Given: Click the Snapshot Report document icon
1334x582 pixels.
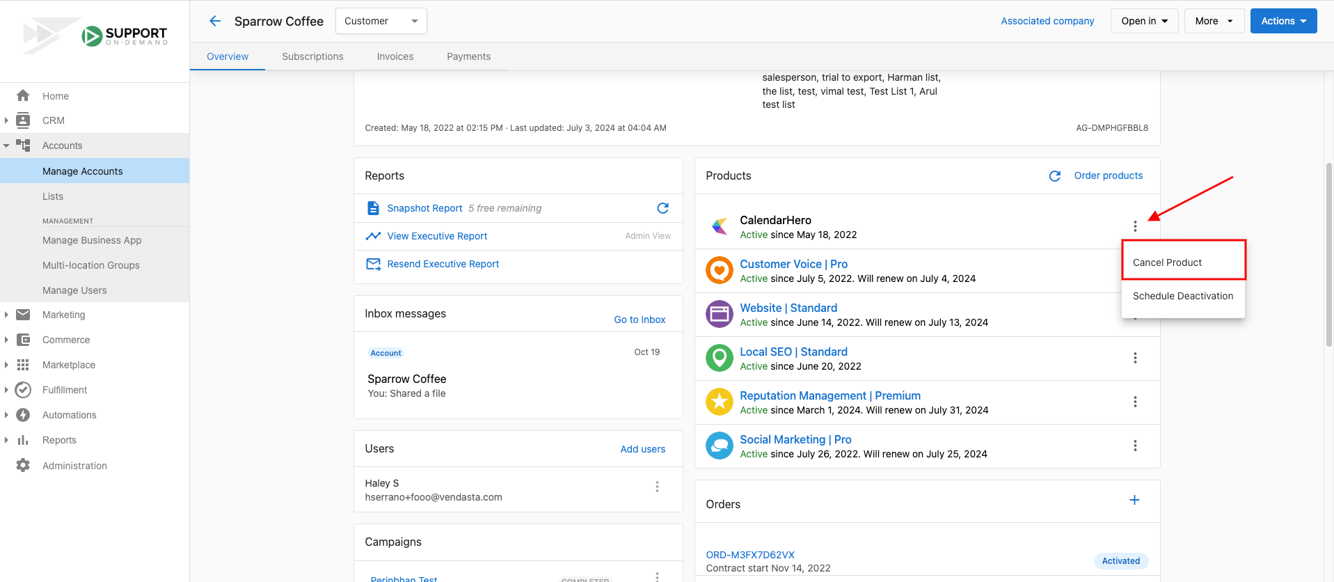Looking at the screenshot, I should (x=373, y=208).
